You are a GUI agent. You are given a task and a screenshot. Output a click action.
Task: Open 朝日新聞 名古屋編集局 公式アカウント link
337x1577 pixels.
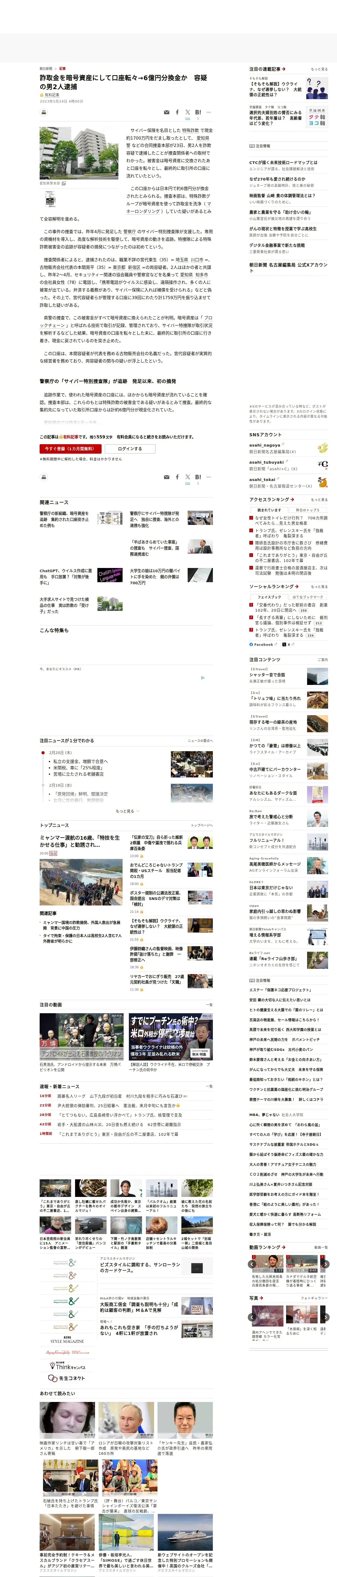click(288, 268)
